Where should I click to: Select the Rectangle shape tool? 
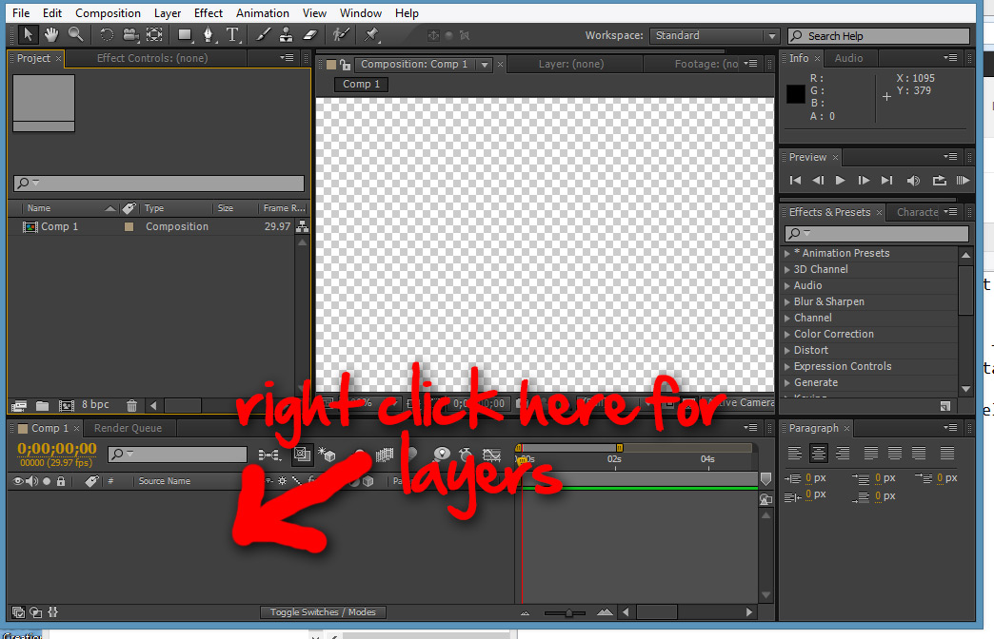(185, 35)
